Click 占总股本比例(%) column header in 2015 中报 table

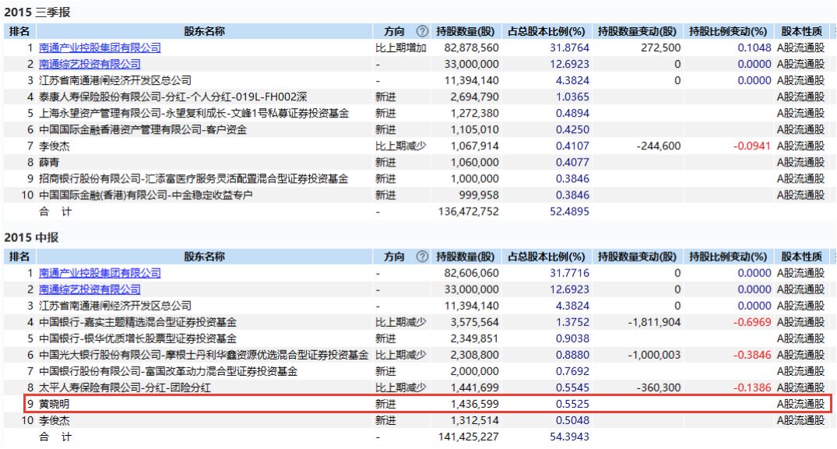[x=546, y=257]
